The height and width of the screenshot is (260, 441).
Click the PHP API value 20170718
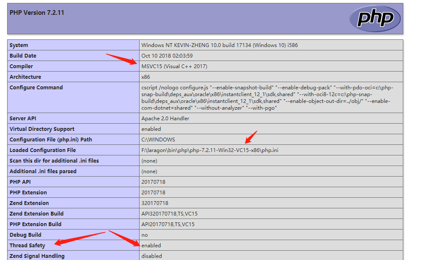point(153,182)
